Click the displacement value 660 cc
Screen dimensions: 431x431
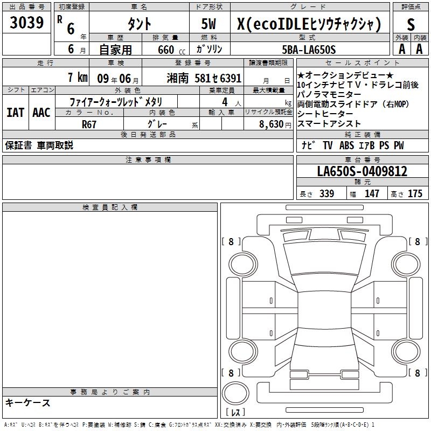(171, 50)
